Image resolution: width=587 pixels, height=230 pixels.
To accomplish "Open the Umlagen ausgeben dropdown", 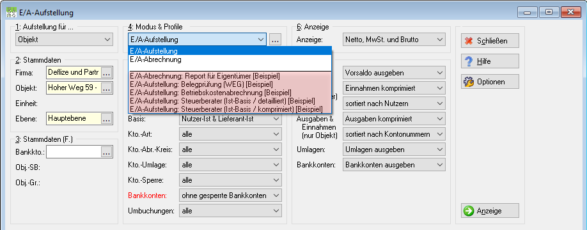I will (x=394, y=149).
